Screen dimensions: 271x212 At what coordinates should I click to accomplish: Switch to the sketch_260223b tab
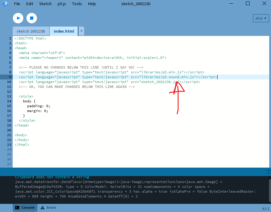31,31
